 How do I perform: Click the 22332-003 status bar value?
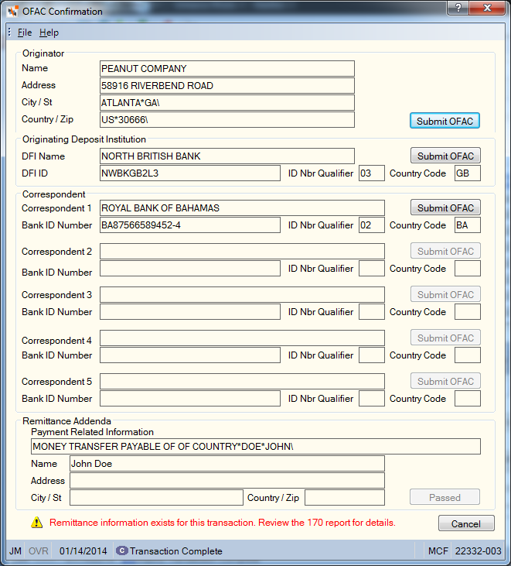(x=478, y=551)
